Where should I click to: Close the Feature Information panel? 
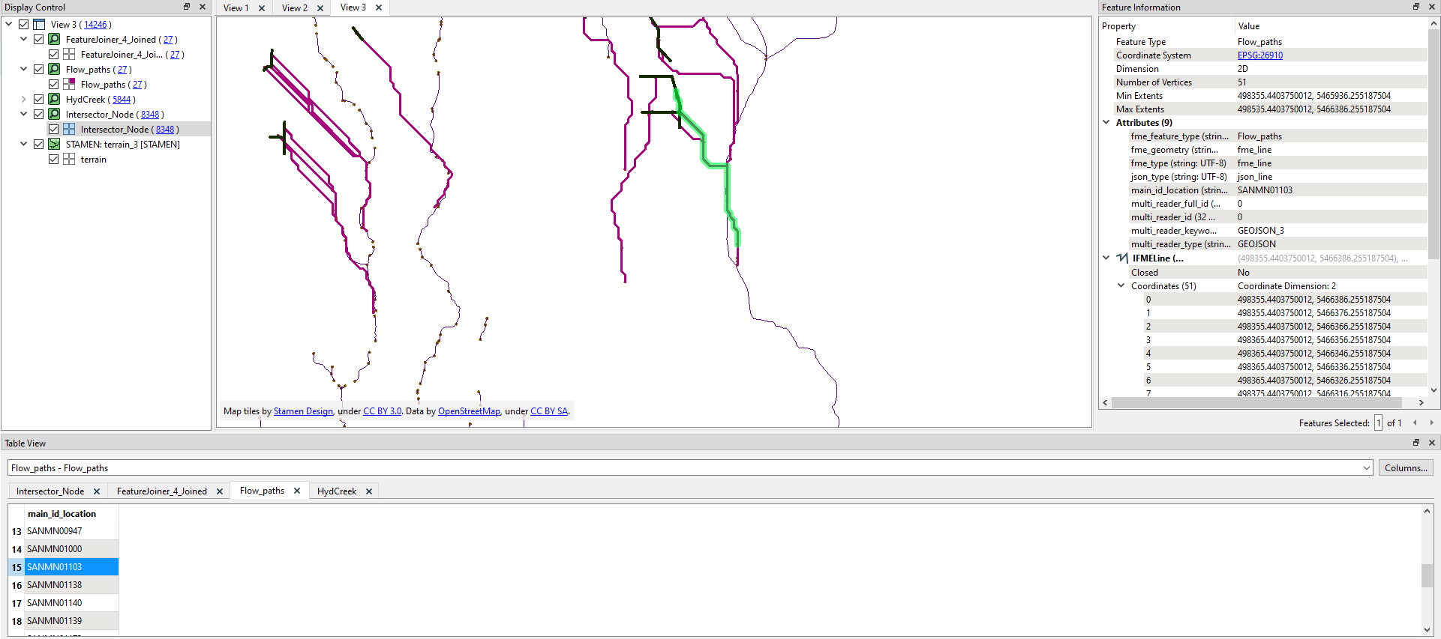click(x=1432, y=7)
